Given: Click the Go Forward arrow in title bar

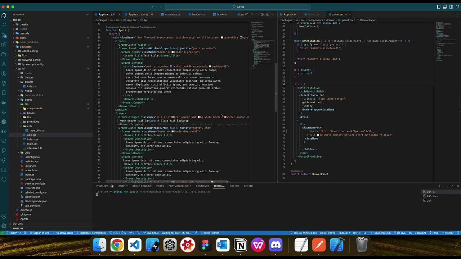Looking at the screenshot, I should pos(160,7).
